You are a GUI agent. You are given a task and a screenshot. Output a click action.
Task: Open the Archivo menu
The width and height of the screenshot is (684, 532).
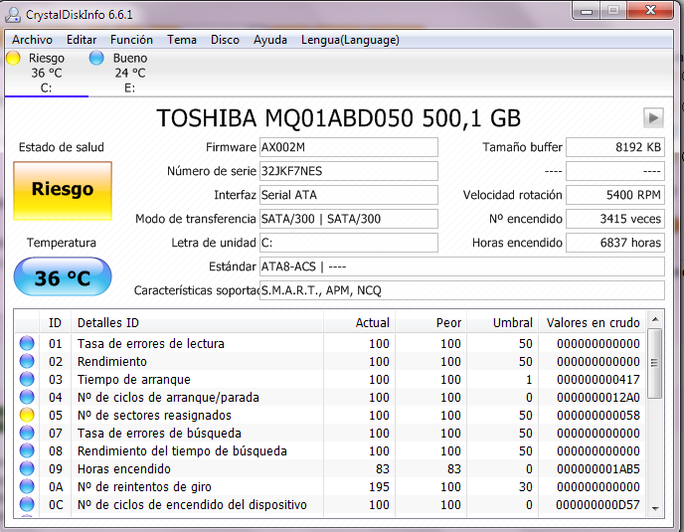click(x=32, y=40)
